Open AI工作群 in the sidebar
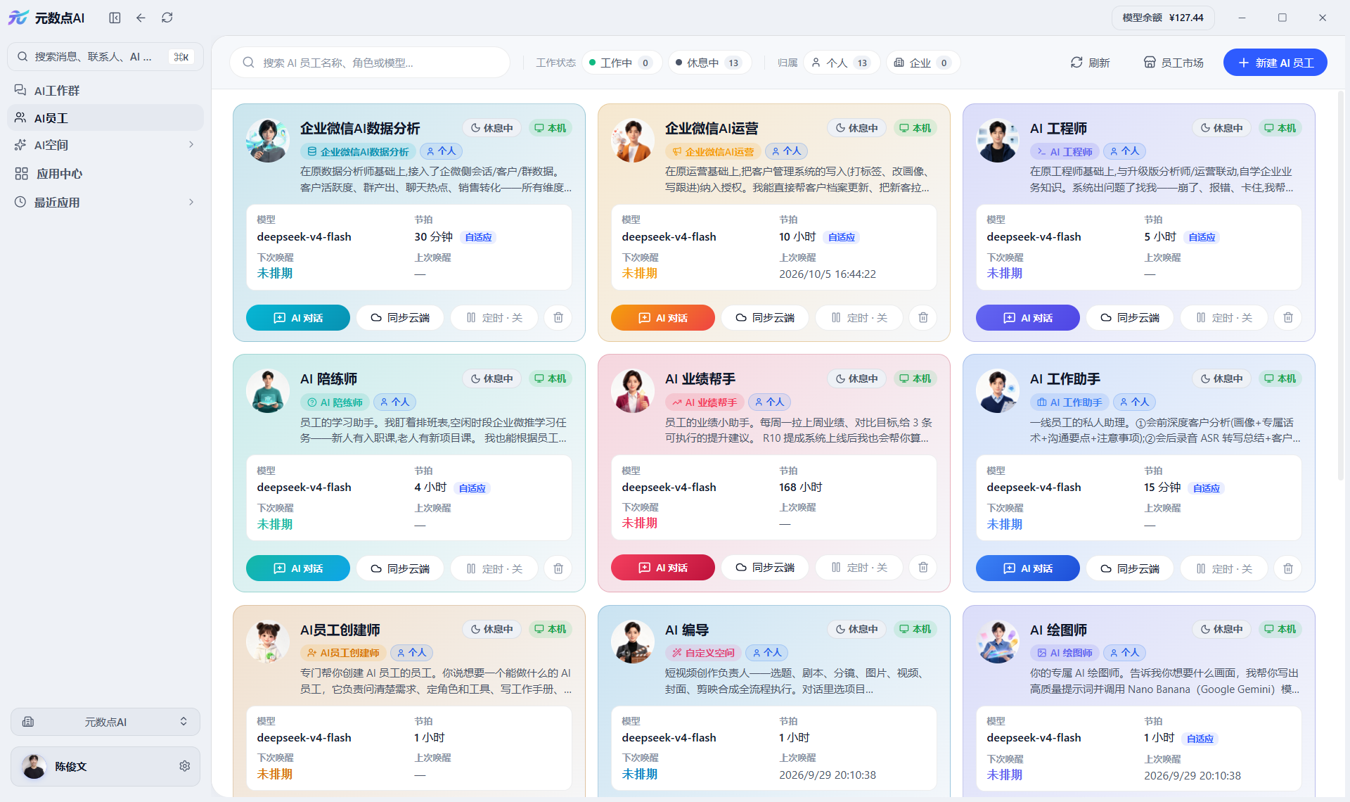The height and width of the screenshot is (802, 1350). (x=105, y=91)
